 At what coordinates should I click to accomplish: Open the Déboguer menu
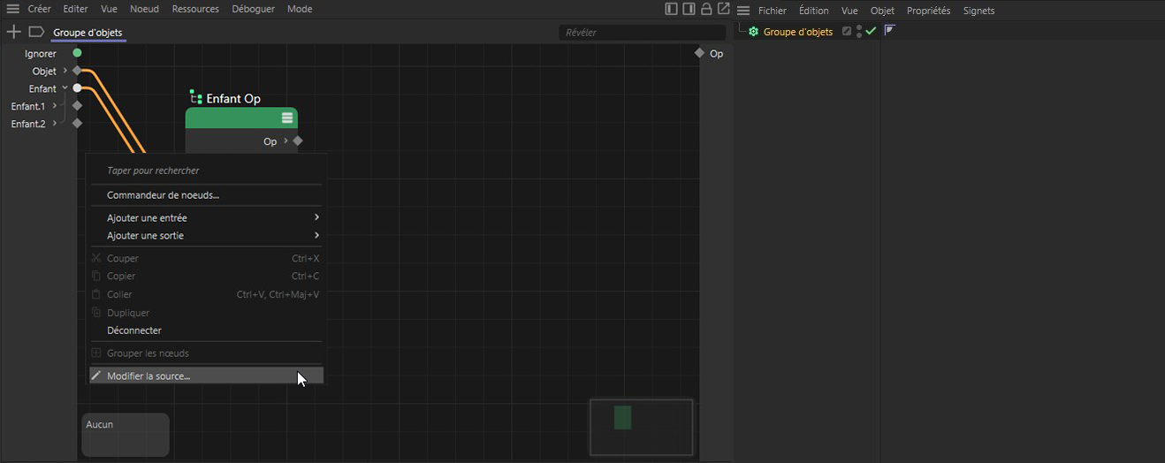click(253, 9)
